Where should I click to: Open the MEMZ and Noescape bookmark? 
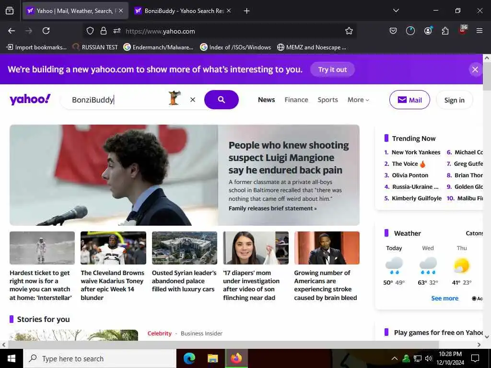(x=312, y=47)
